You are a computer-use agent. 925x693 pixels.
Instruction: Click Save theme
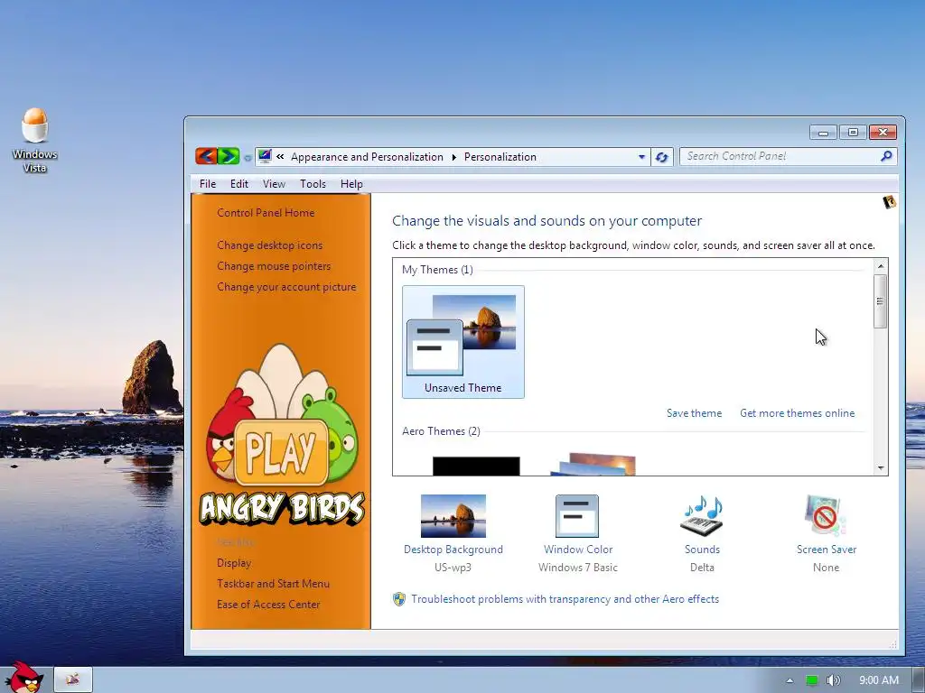tap(695, 413)
